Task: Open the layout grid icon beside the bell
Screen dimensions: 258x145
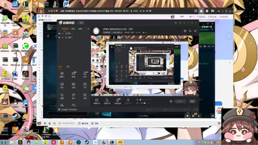Action: pyautogui.click(x=185, y=31)
